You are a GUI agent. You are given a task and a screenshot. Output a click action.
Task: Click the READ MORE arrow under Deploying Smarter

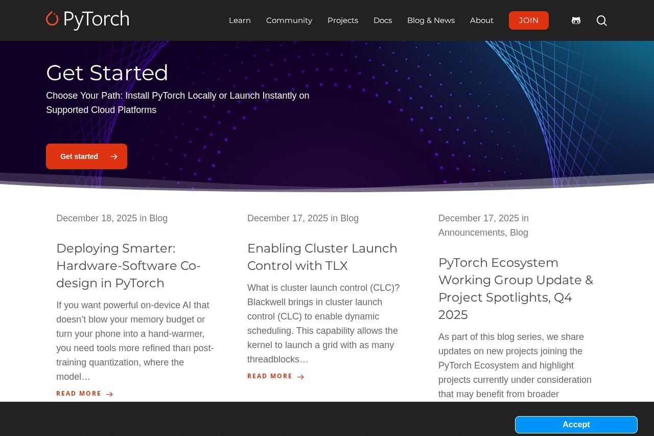[109, 394]
